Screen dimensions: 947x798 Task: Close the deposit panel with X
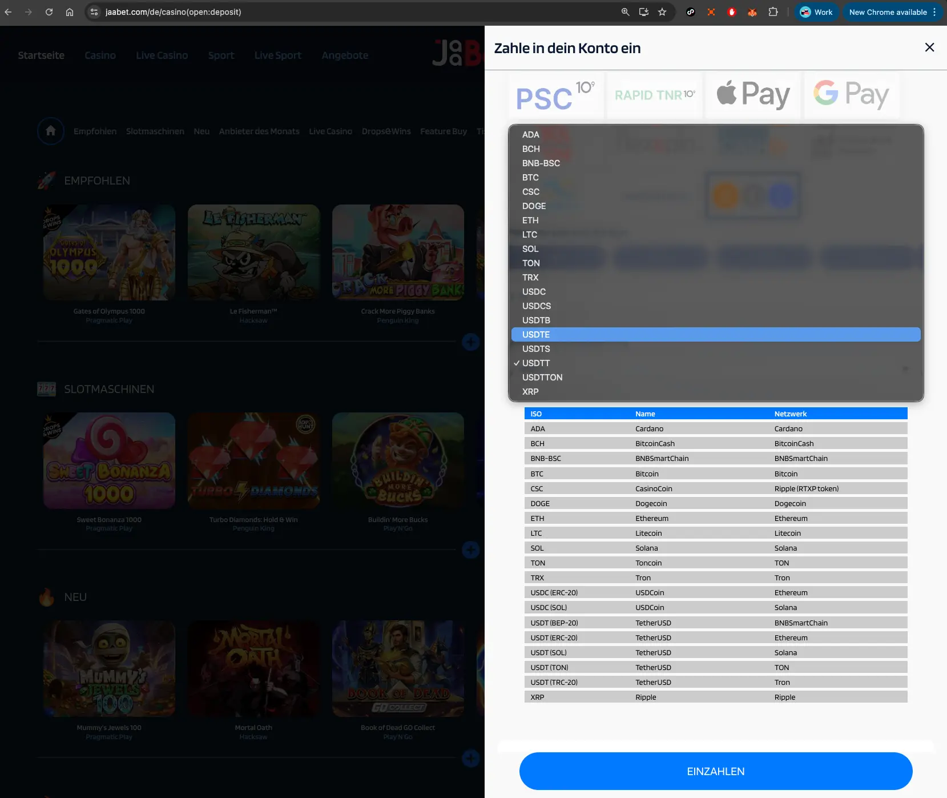(x=929, y=47)
